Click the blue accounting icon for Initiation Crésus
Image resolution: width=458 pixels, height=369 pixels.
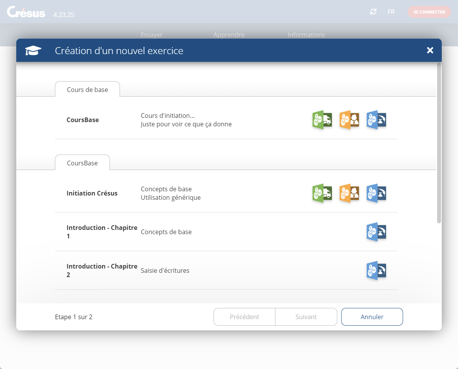coord(376,193)
